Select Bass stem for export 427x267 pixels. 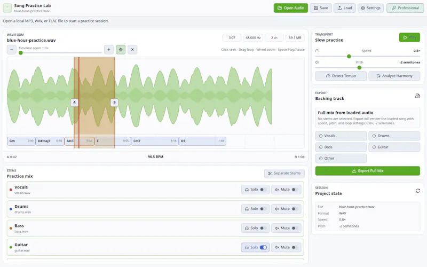[341, 147]
